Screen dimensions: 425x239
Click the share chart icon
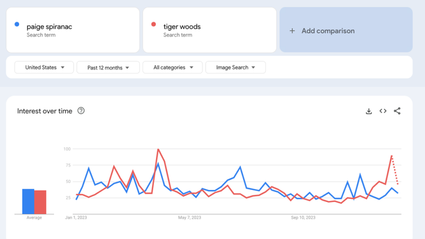pyautogui.click(x=397, y=111)
